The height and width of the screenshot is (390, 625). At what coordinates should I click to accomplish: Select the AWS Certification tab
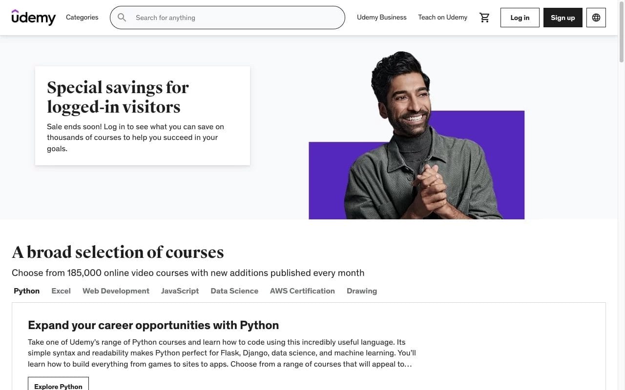(x=302, y=291)
